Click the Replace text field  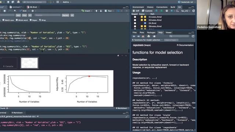[47, 15]
